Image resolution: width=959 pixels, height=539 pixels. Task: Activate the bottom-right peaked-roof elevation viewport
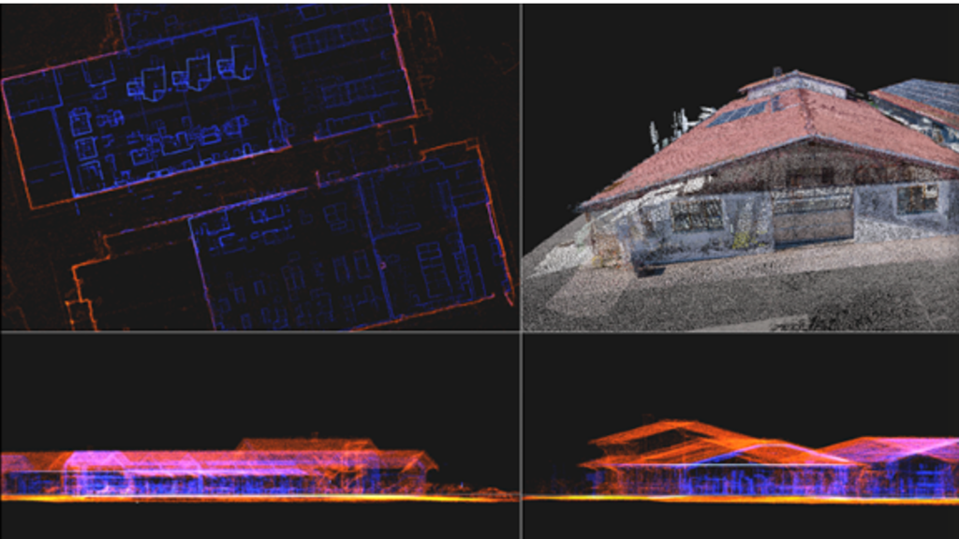[741, 436]
